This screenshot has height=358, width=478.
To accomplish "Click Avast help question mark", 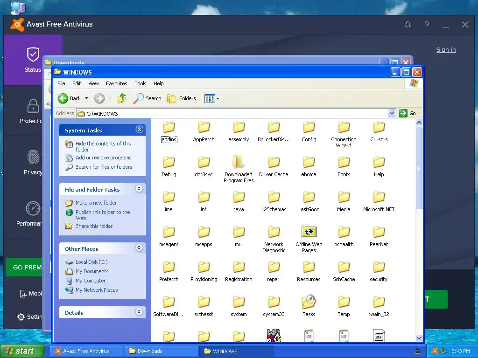I will click(x=427, y=24).
